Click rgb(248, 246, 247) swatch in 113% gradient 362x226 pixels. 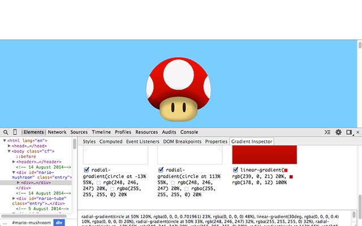[173, 183]
